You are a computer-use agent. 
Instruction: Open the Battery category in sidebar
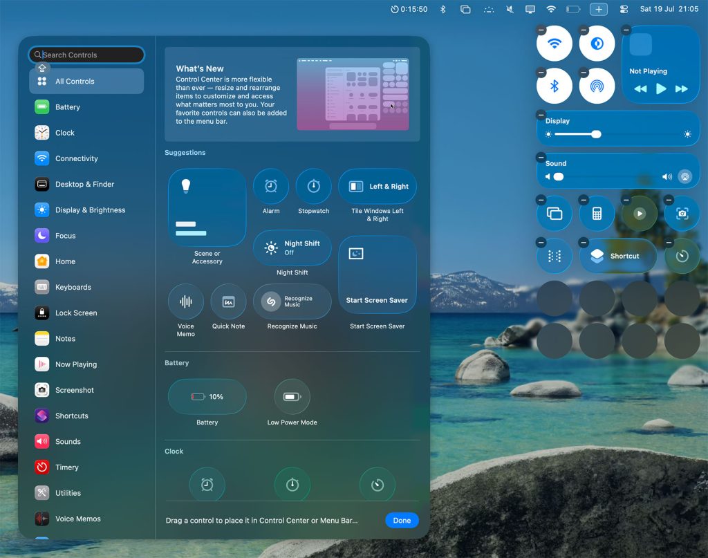click(x=68, y=107)
